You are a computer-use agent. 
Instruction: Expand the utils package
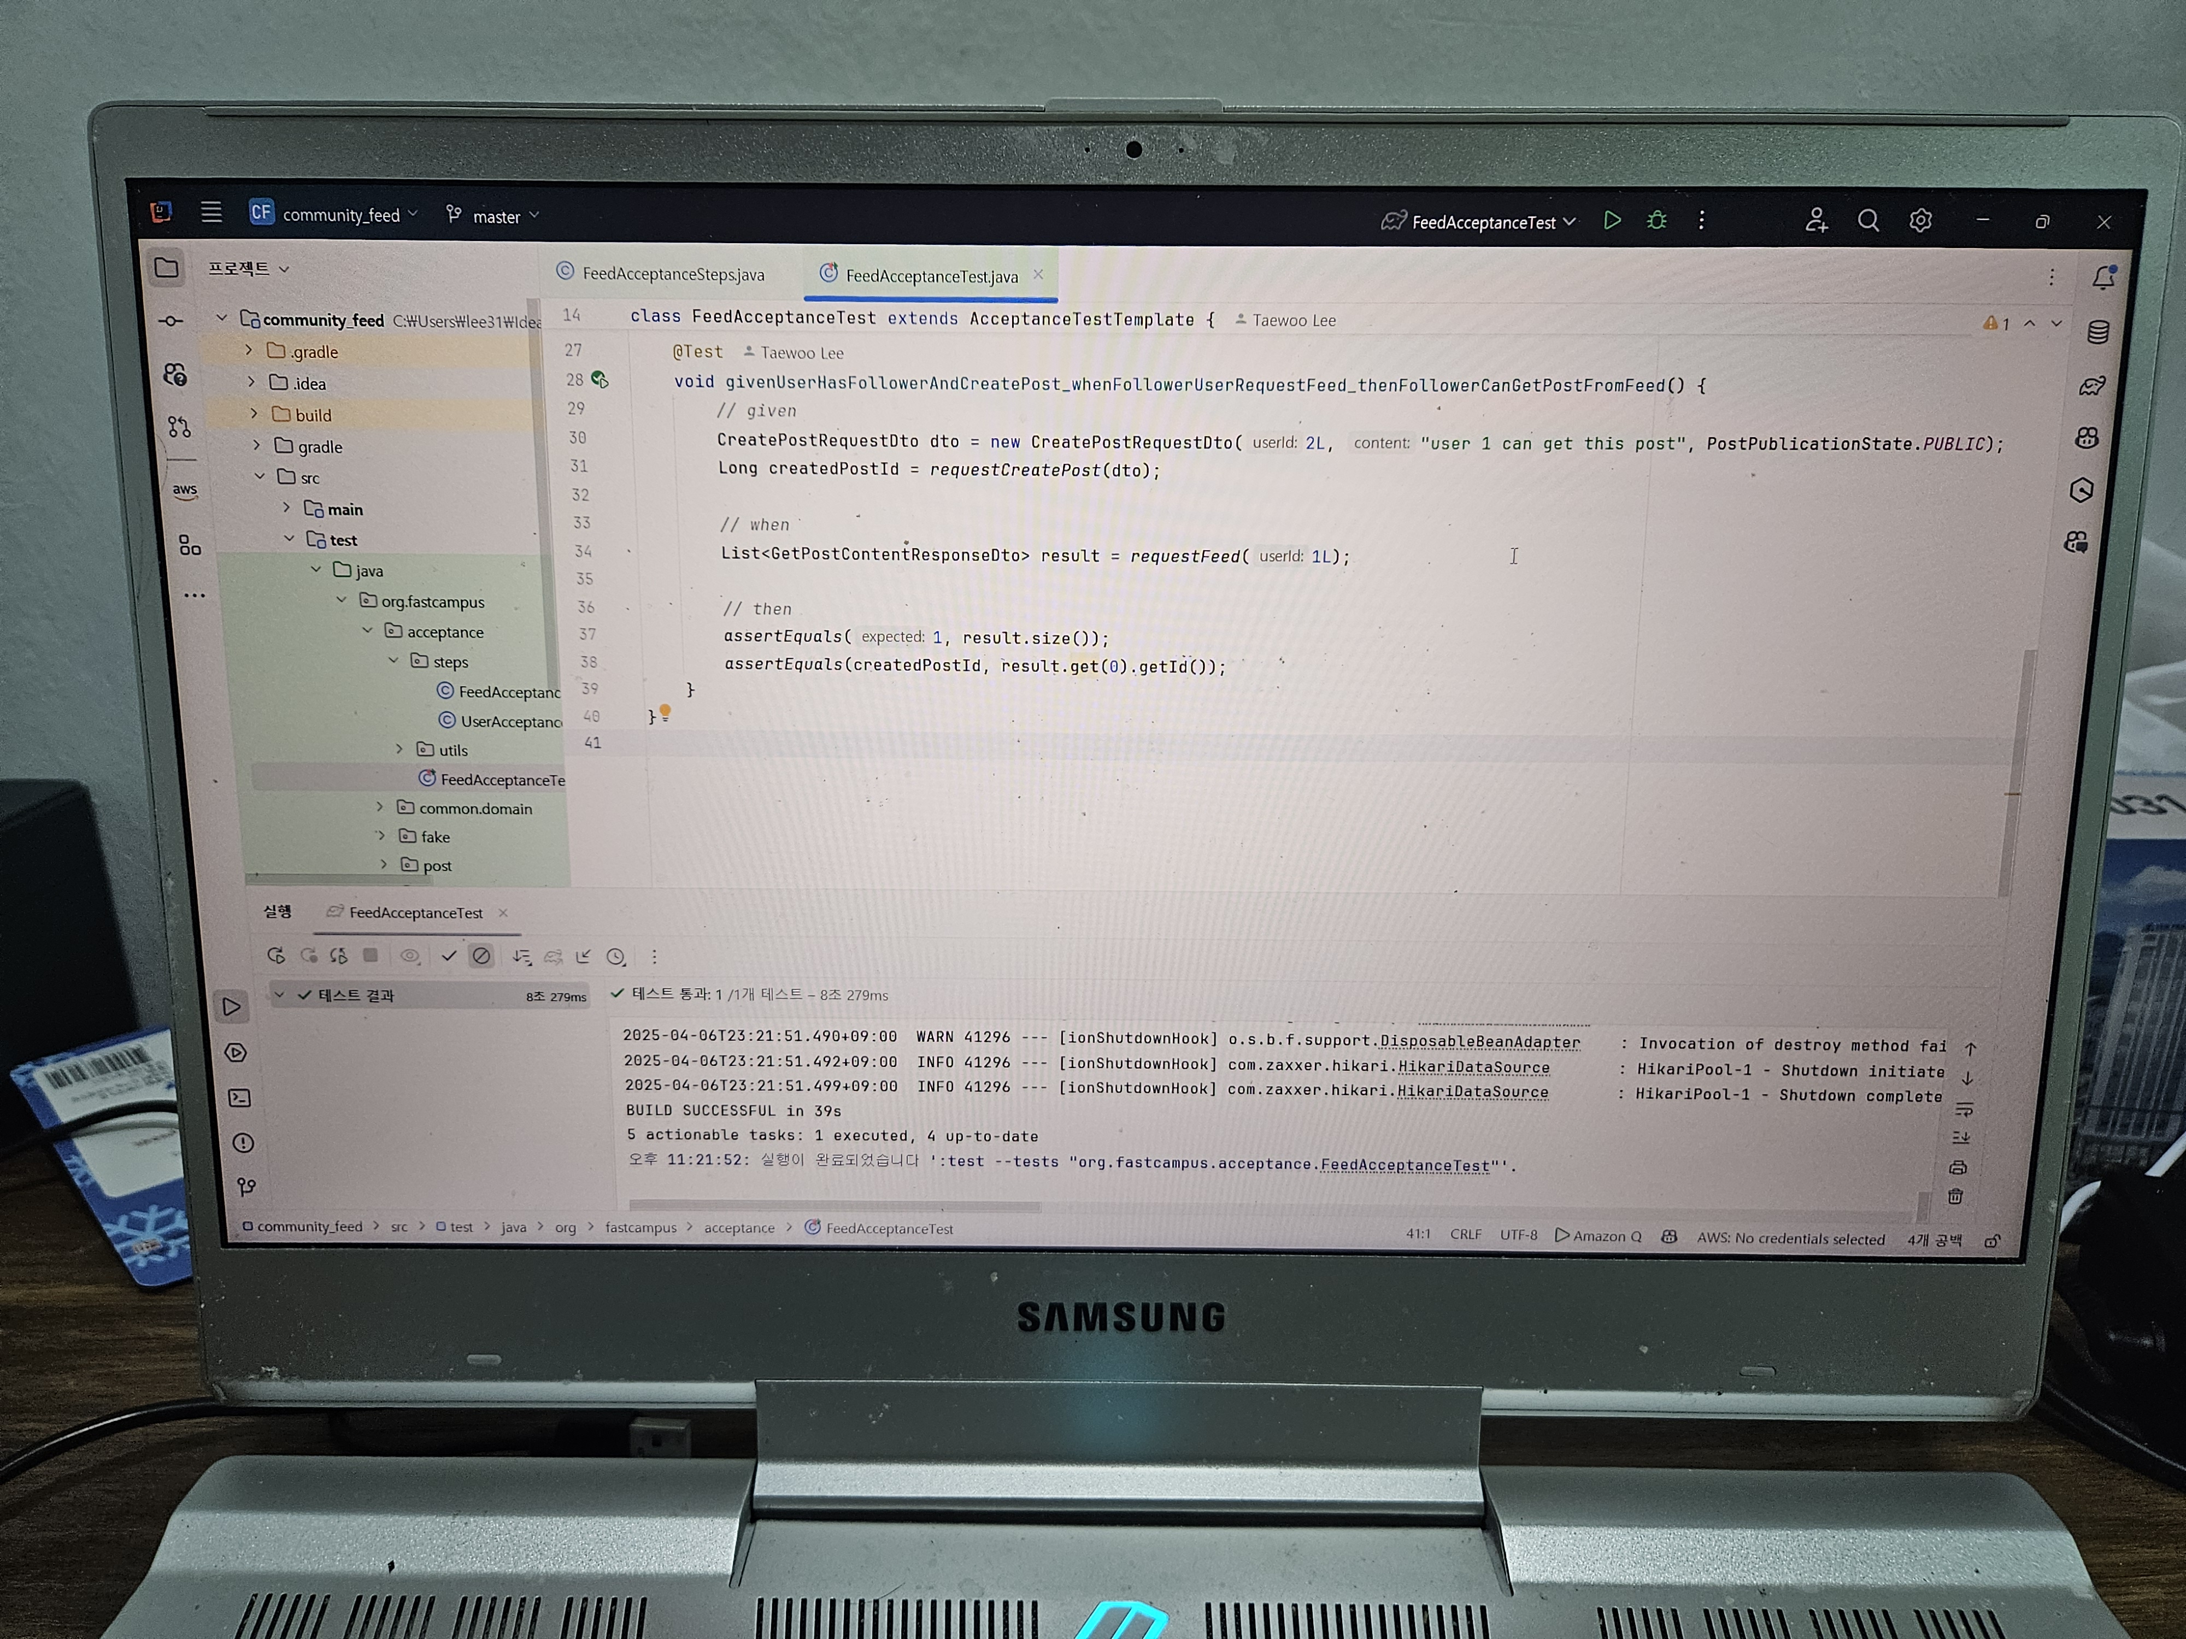(x=399, y=749)
